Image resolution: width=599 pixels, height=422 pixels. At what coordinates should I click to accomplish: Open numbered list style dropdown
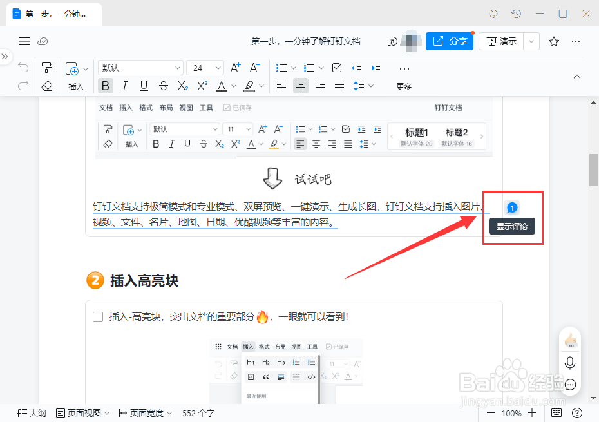321,68
